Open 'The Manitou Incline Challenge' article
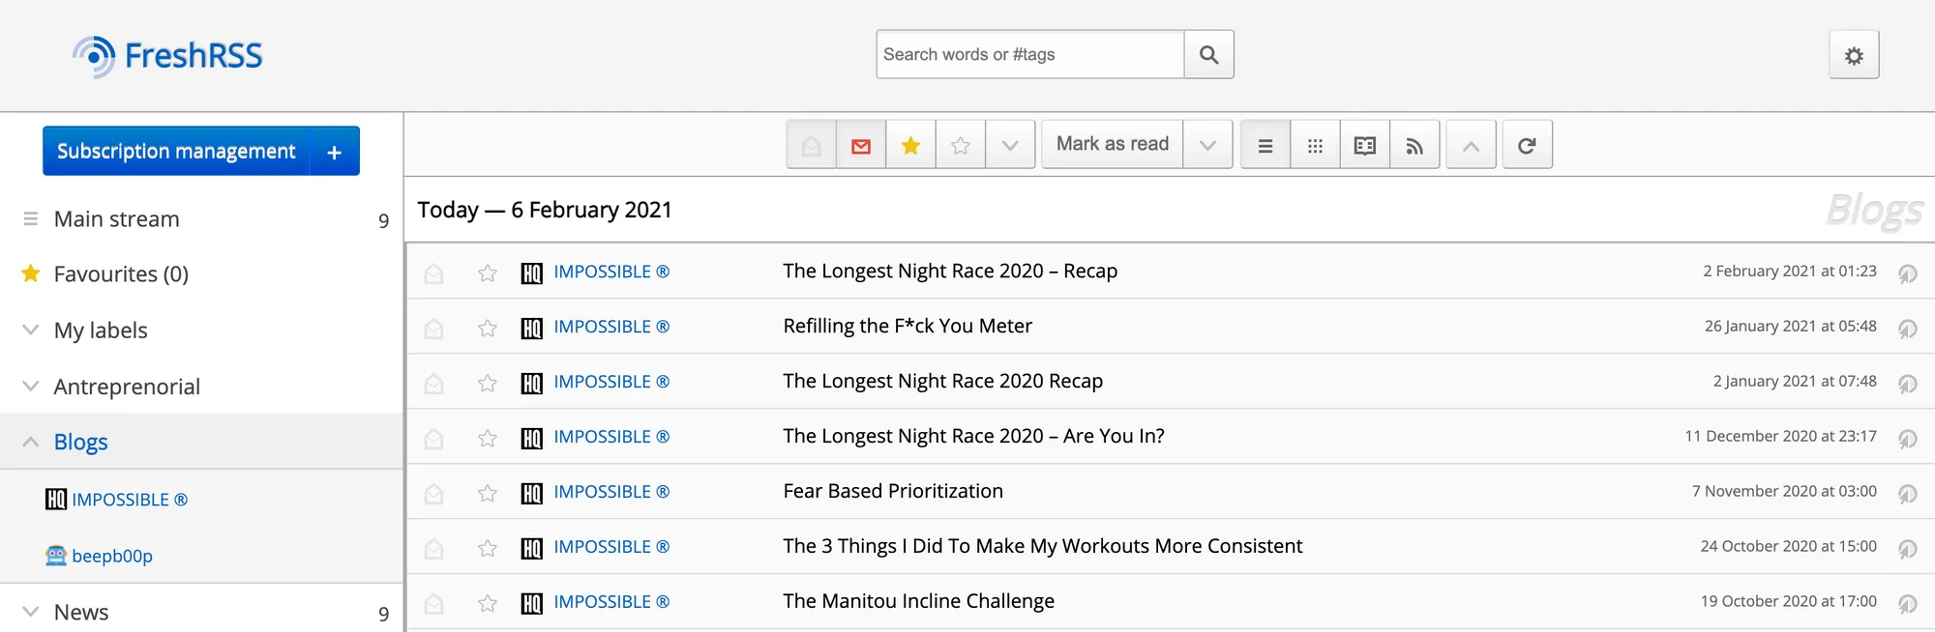This screenshot has height=632, width=1935. pos(919,601)
